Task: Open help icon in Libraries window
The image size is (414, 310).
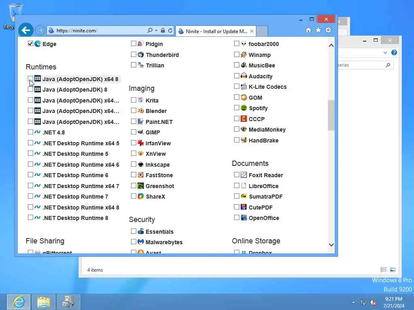Action: click(394, 52)
